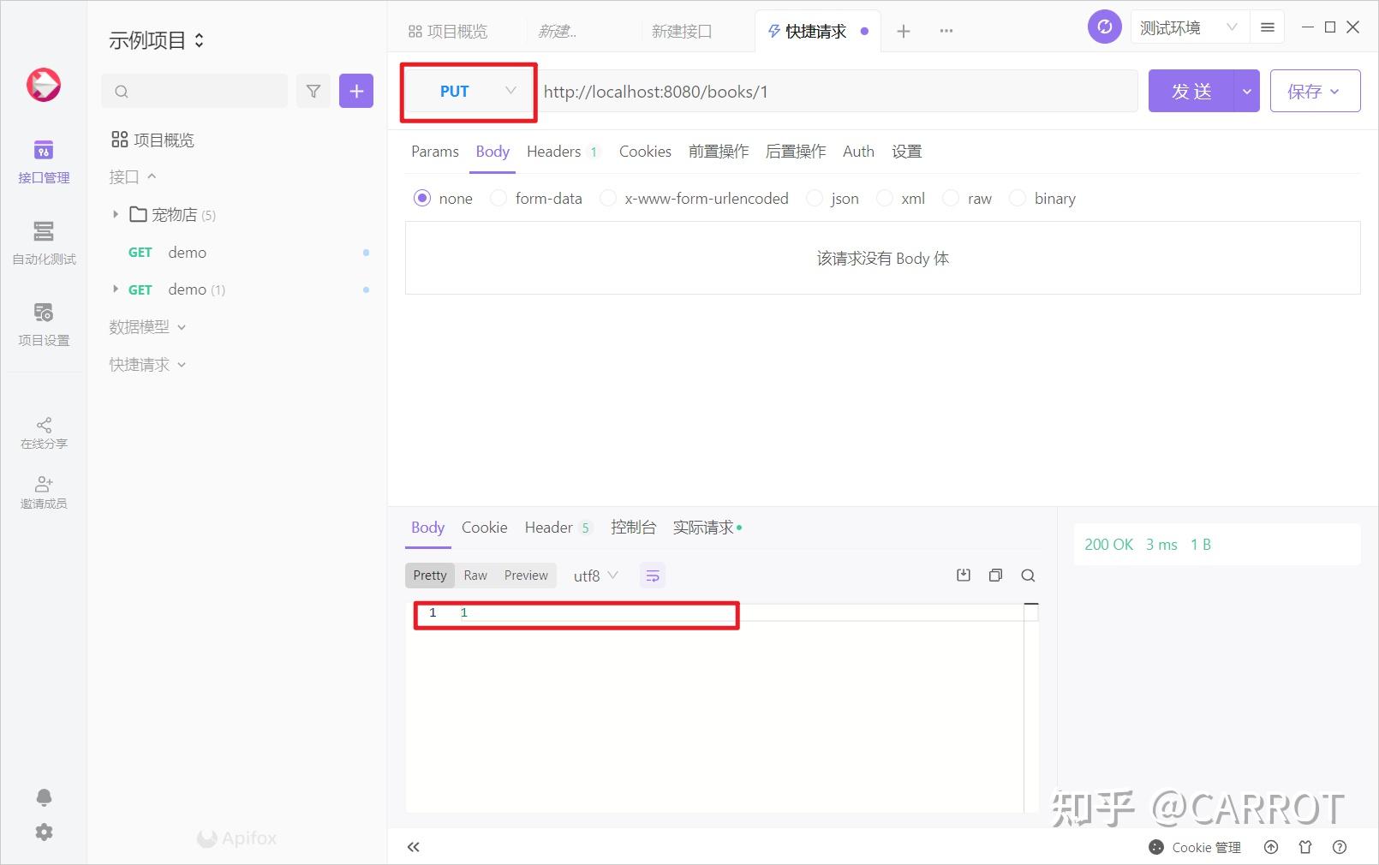Click the copy response icon
This screenshot has width=1379, height=865.
point(995,576)
